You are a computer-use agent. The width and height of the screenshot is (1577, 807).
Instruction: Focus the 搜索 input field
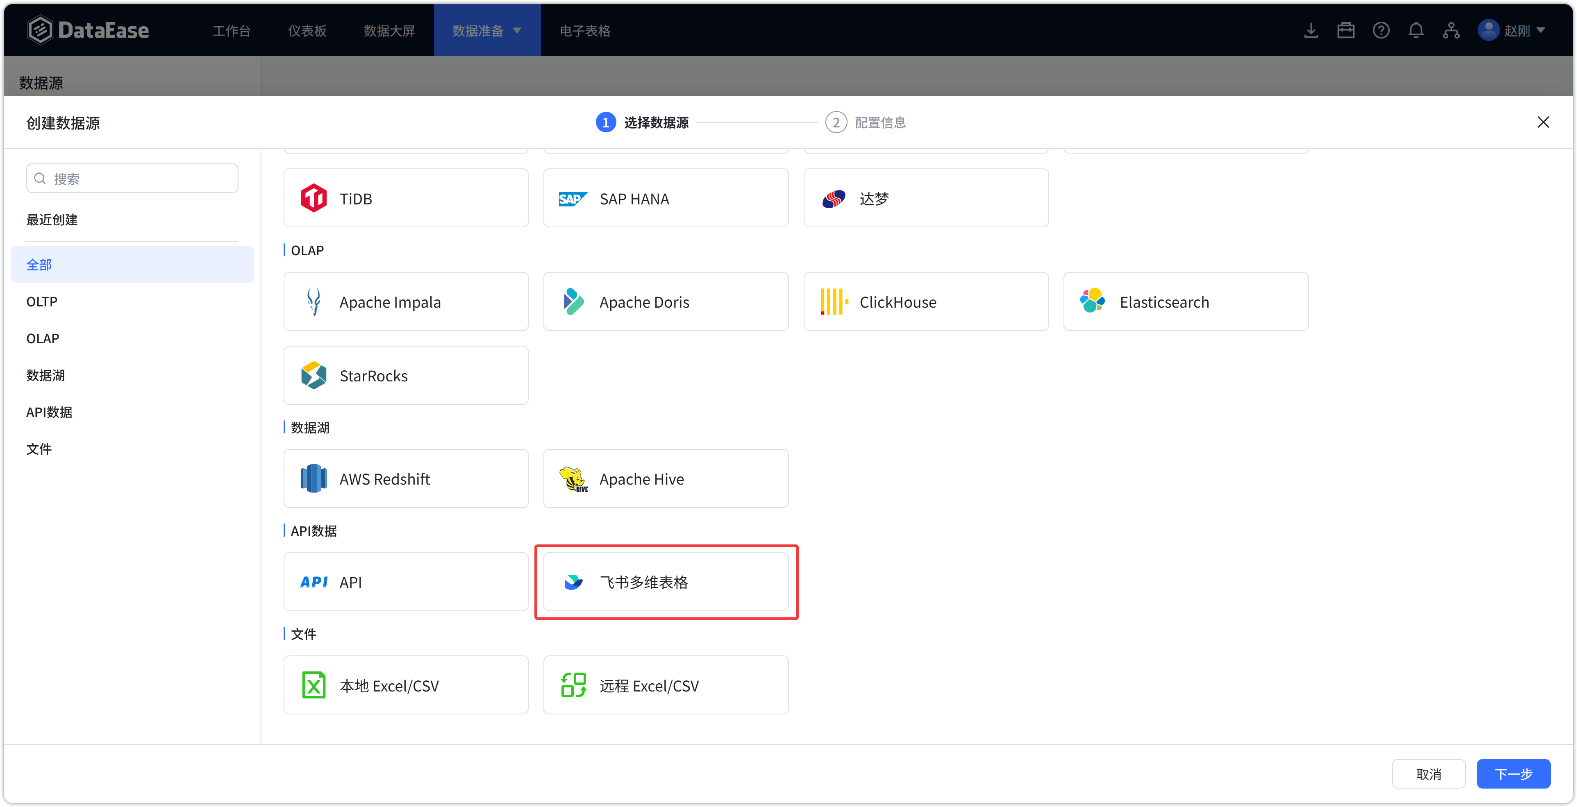tap(132, 178)
